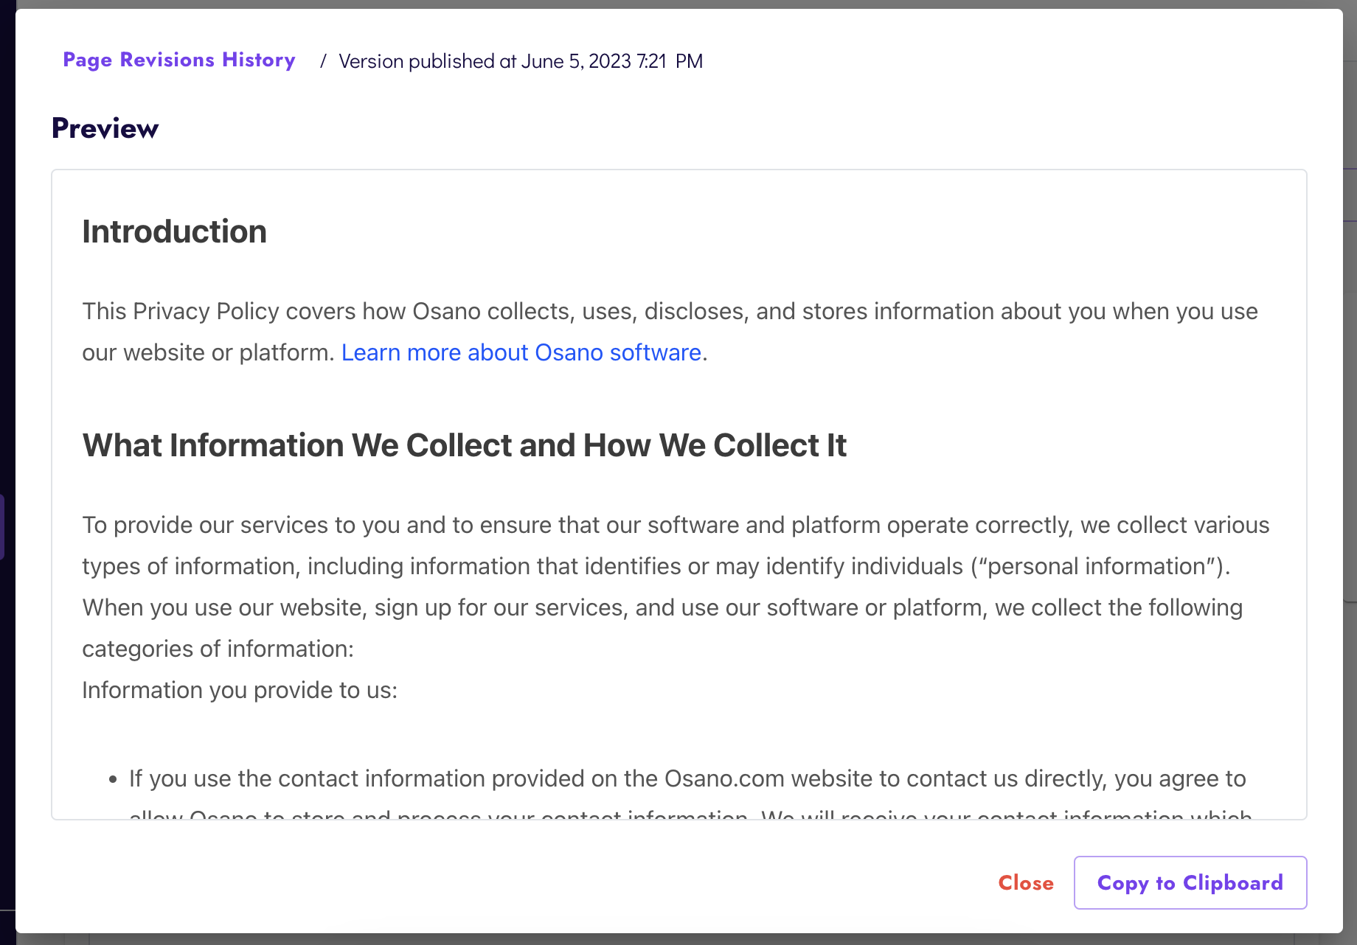Click the What Information We Collect heading
Viewport: 1357px width, 945px height.
tap(464, 445)
